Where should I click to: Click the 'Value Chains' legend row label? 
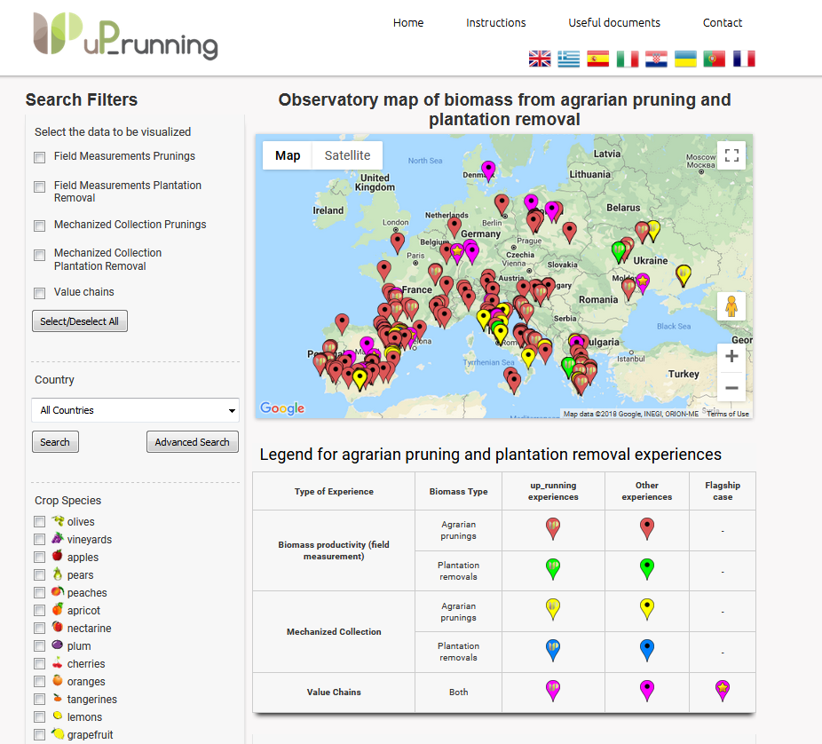(x=334, y=693)
